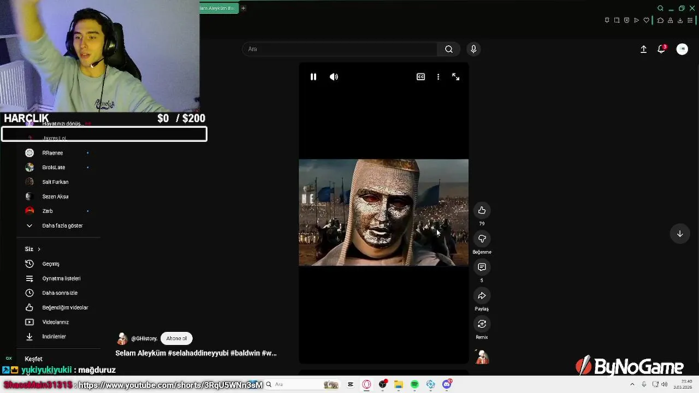Open Opera GX from the taskbar
This screenshot has width=699, height=393.
pos(366,384)
